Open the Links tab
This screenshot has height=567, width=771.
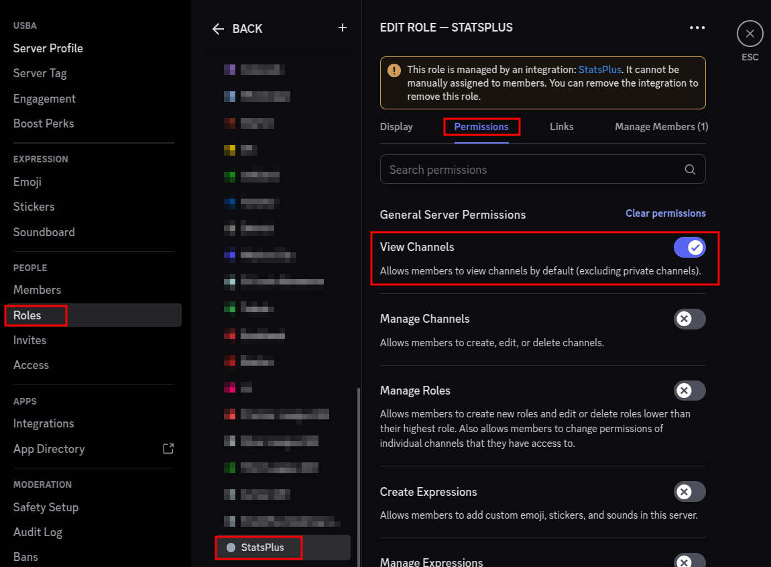click(x=561, y=127)
